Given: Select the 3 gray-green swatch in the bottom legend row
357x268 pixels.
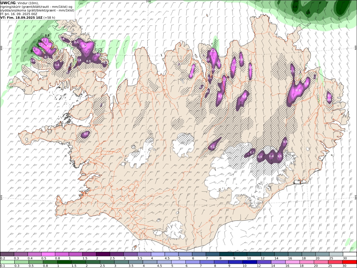Looking at the screenshot, I should click(x=121, y=262).
